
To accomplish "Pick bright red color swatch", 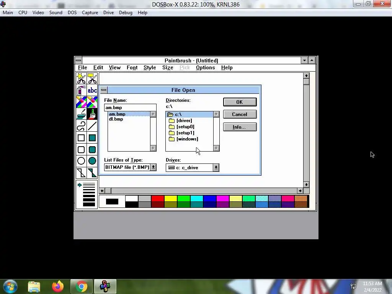I will click(x=157, y=199).
